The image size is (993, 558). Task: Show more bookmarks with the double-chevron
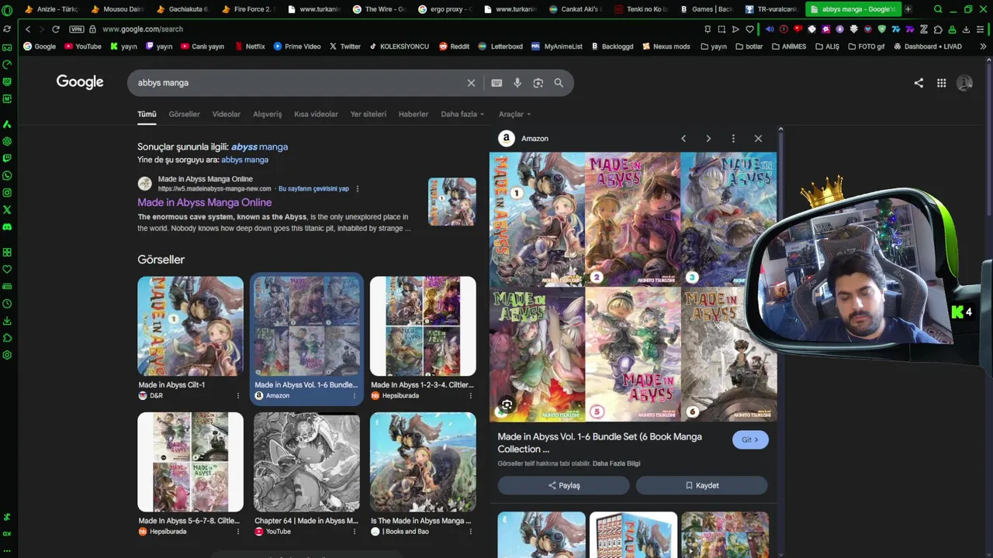tap(983, 46)
